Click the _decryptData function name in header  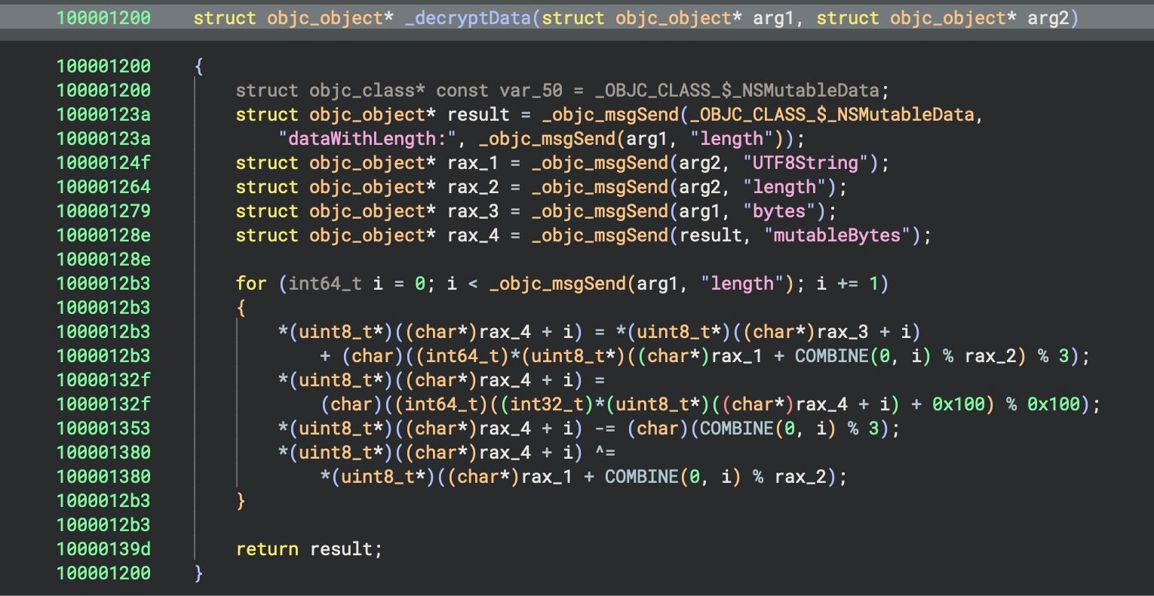pos(468,18)
